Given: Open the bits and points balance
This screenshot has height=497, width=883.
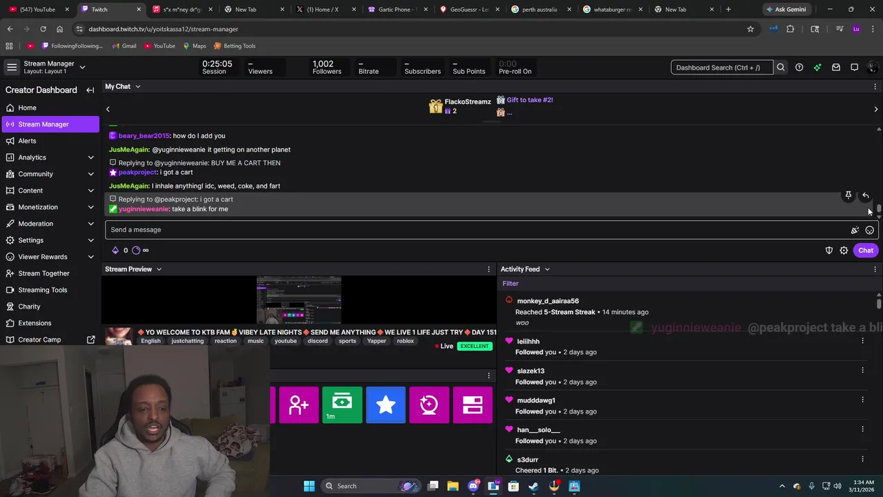Looking at the screenshot, I should [x=130, y=250].
